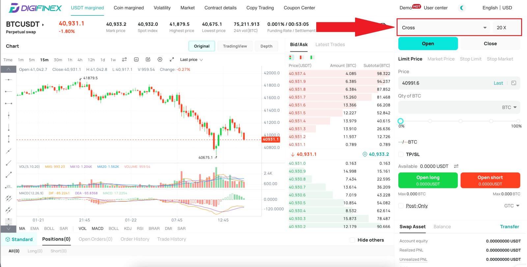
Task: Click the DigiFinex logo
Action: coord(35,8)
